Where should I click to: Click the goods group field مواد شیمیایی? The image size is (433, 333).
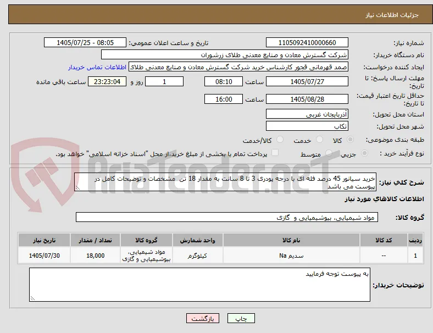point(227,217)
